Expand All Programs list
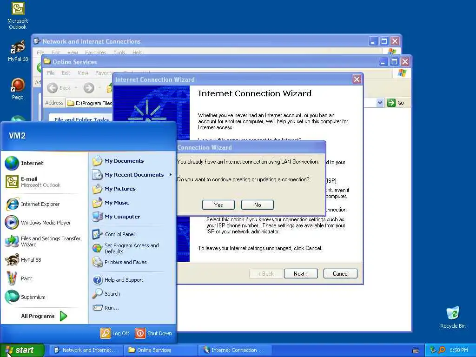 point(44,316)
